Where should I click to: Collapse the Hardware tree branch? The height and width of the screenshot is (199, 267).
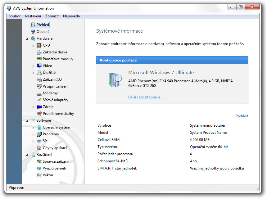27,39
